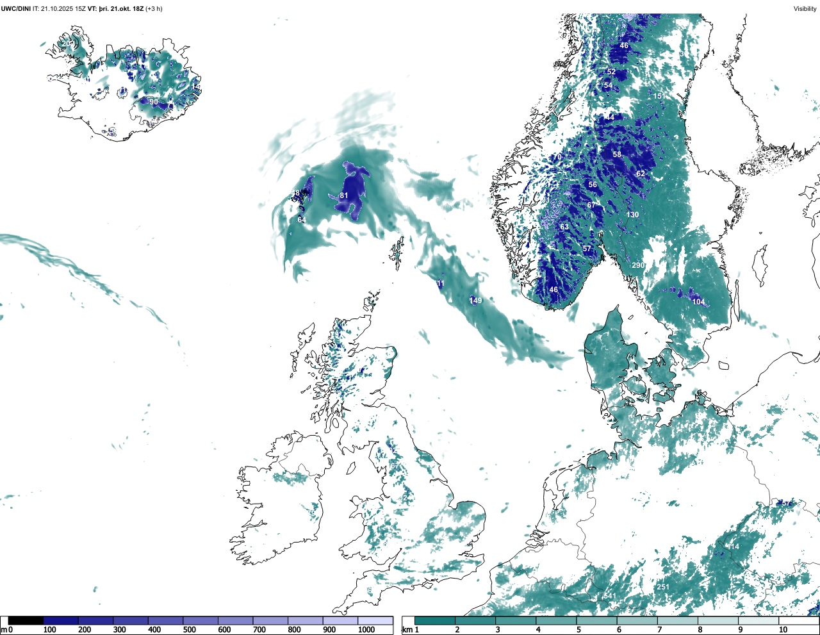Click the "58" visibility value
Screen dimensions: 820x635
(617, 154)
